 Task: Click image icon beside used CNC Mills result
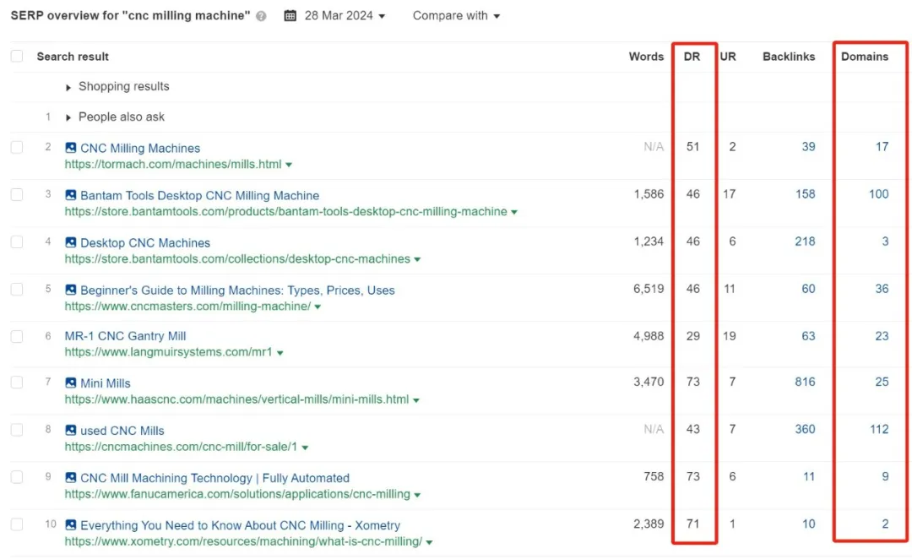point(70,430)
